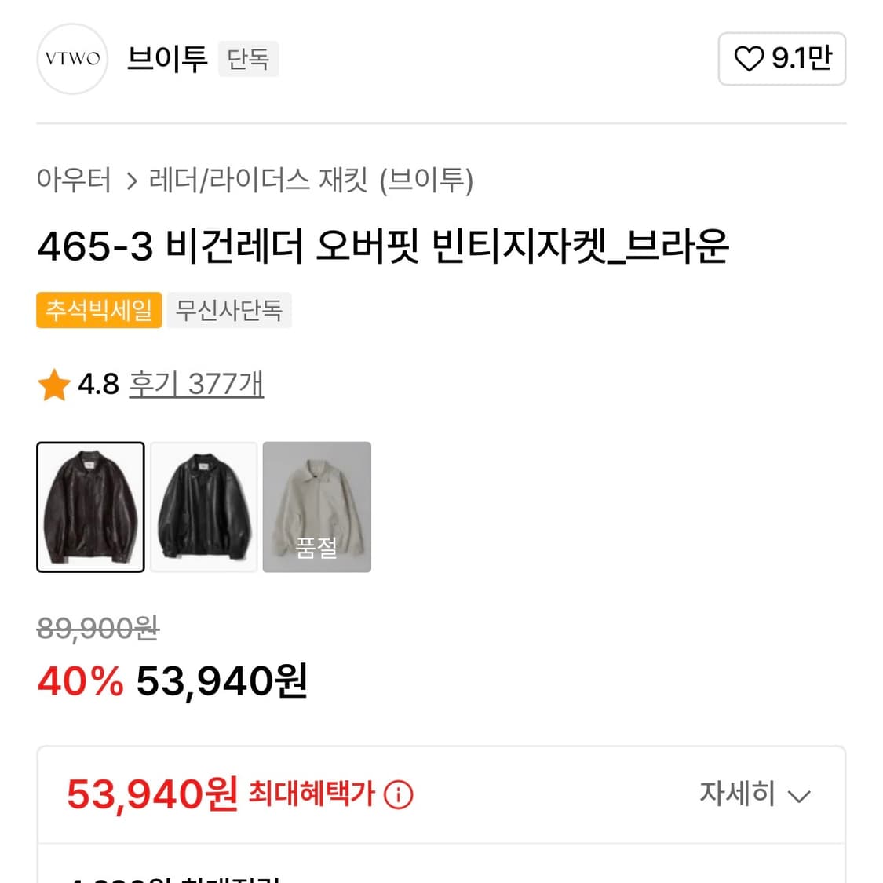The height and width of the screenshot is (883, 883).
Task: Click the product title text
Action: 383,246
